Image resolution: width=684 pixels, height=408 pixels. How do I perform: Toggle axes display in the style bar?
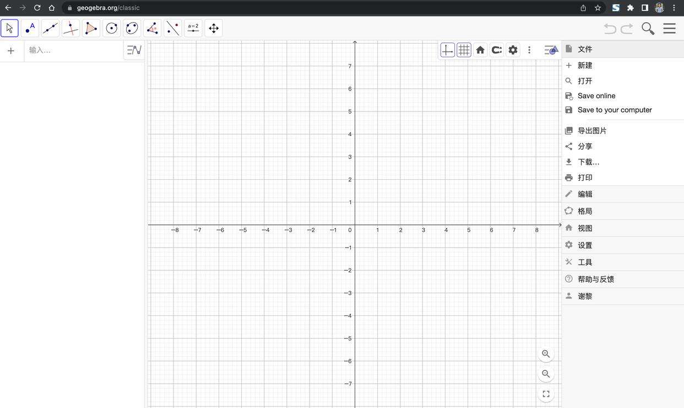coord(448,50)
